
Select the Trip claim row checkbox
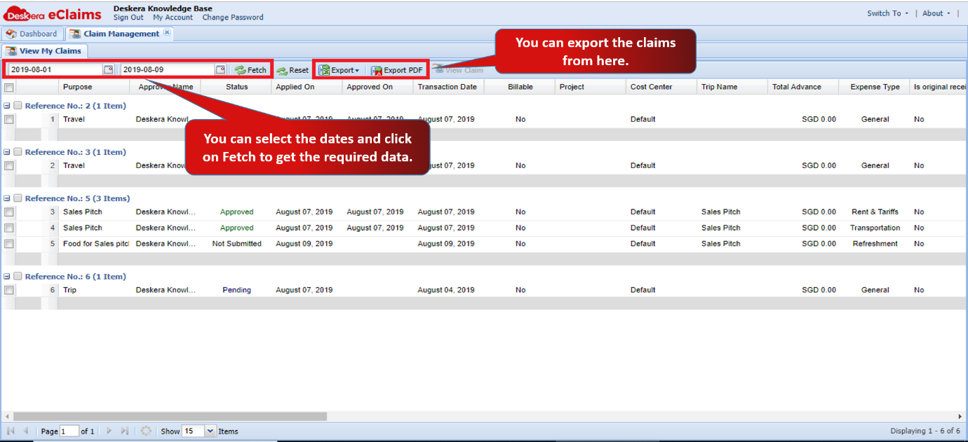click(x=8, y=290)
